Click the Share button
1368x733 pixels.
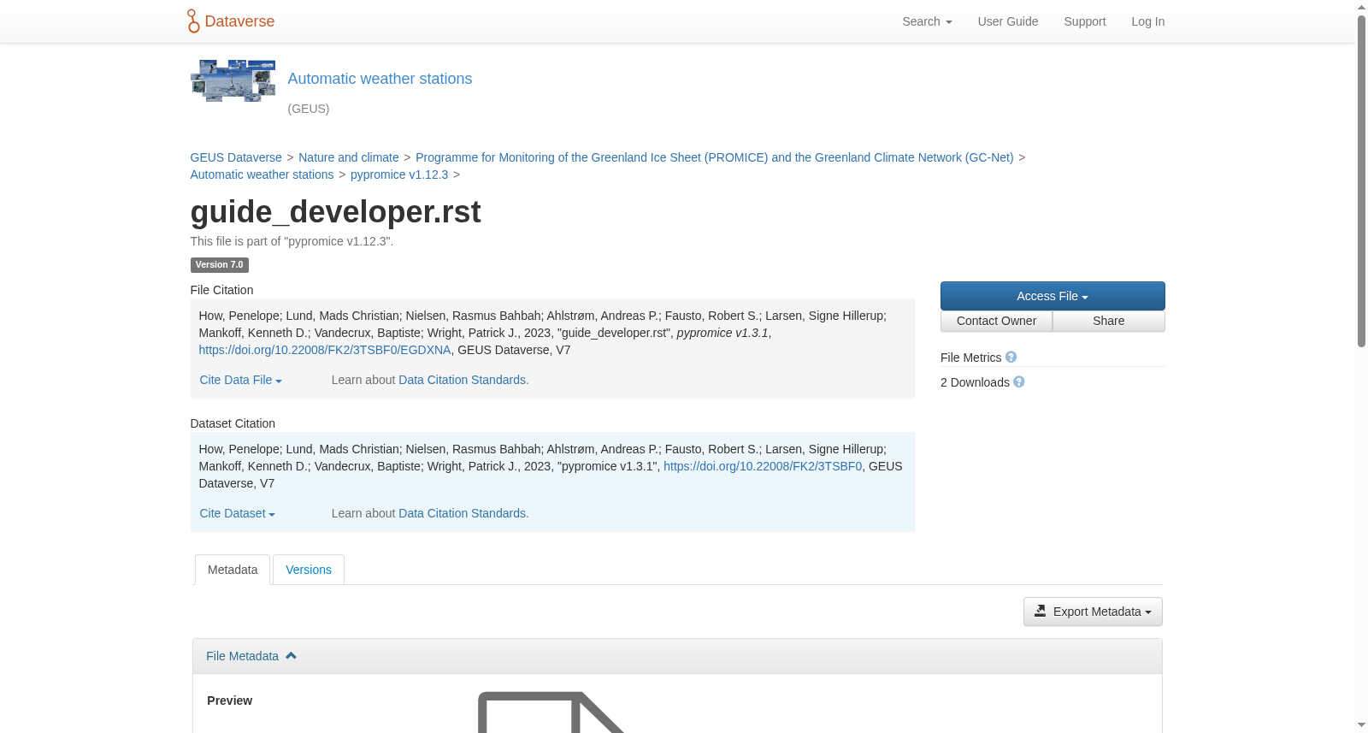pyautogui.click(x=1109, y=321)
